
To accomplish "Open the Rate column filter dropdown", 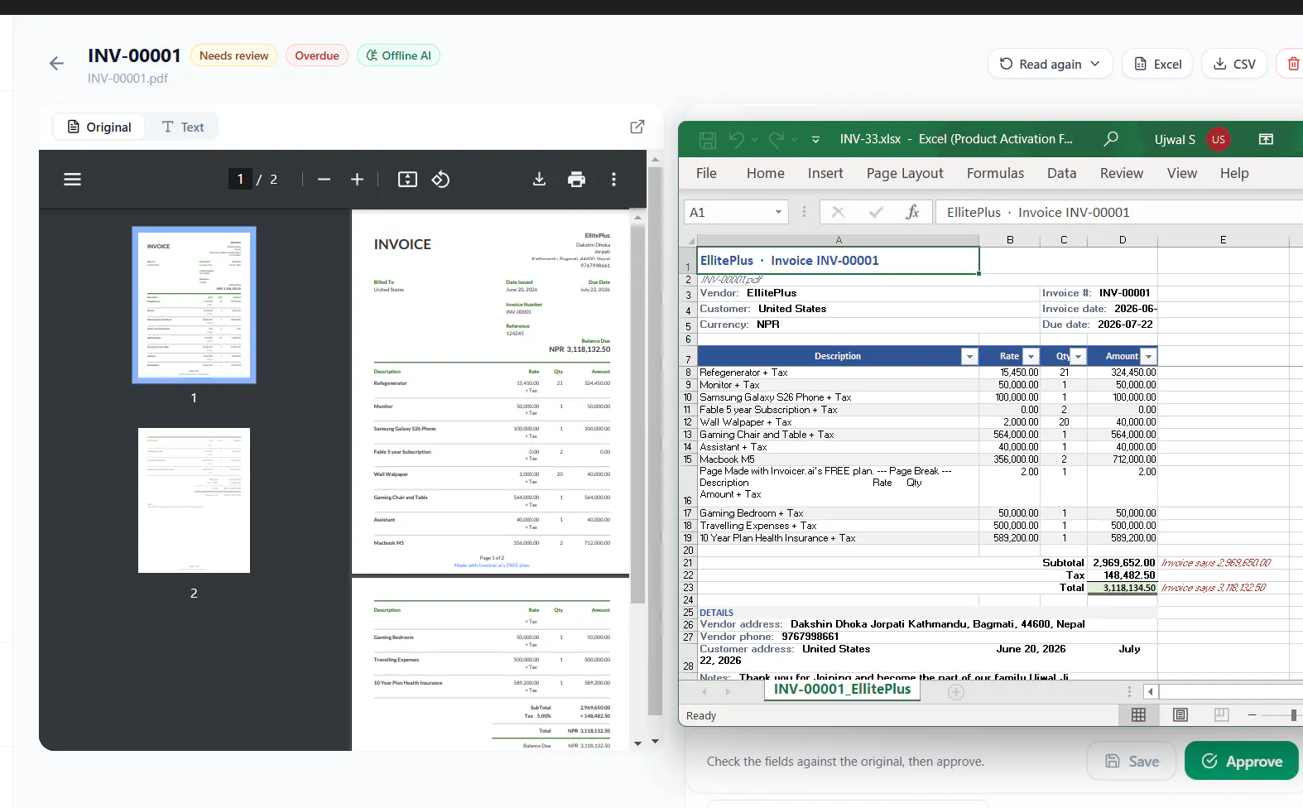I will coord(1031,357).
